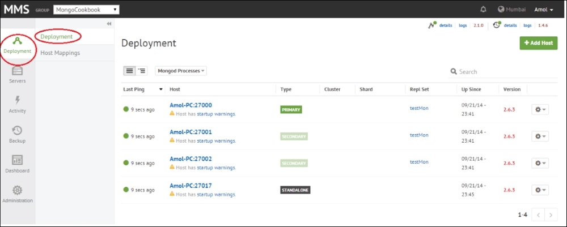Open the Amol user account menu
This screenshot has width=567, height=227.
pyautogui.click(x=544, y=10)
